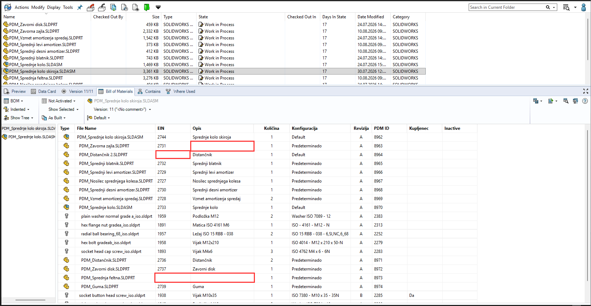Select PDM_Zavorna zajla.SLDPRT in file list
The width and height of the screenshot is (591, 306).
tap(34, 31)
